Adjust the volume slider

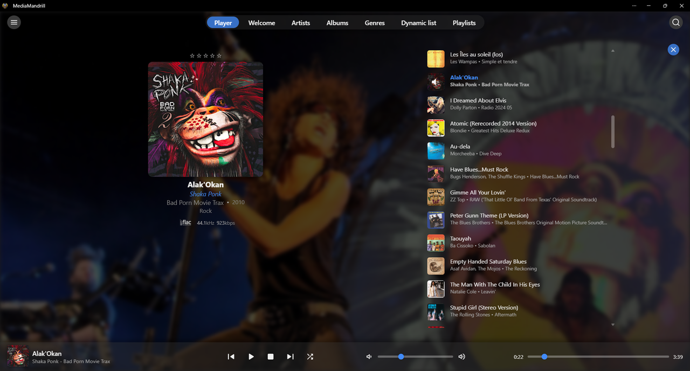click(x=415, y=356)
